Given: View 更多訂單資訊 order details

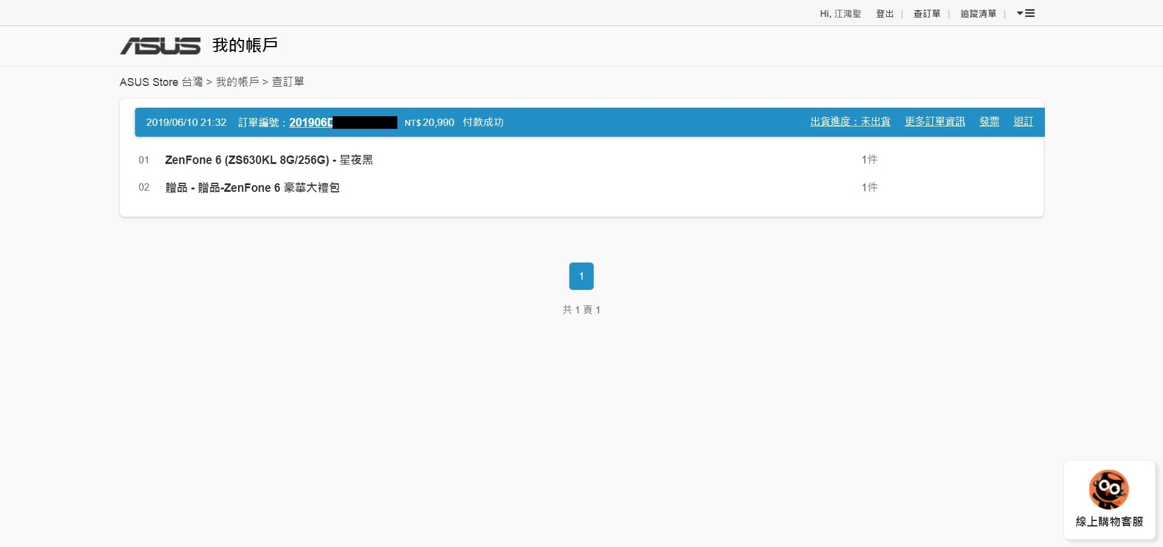Looking at the screenshot, I should pyautogui.click(x=935, y=122).
